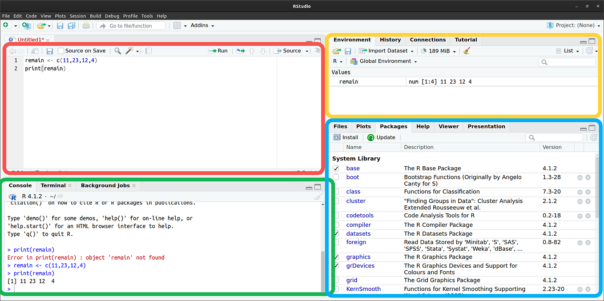Load the boot package by checking its box

click(336, 177)
